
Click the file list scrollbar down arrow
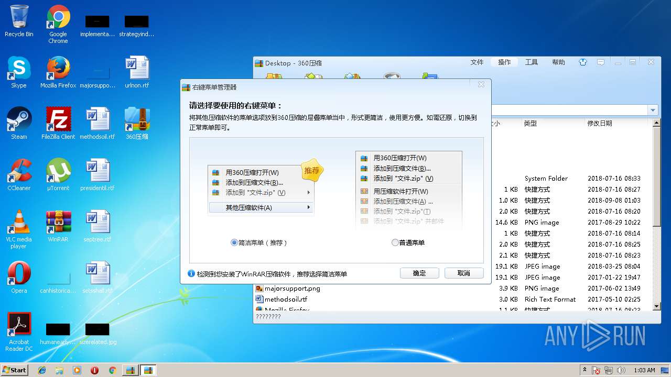click(x=656, y=306)
